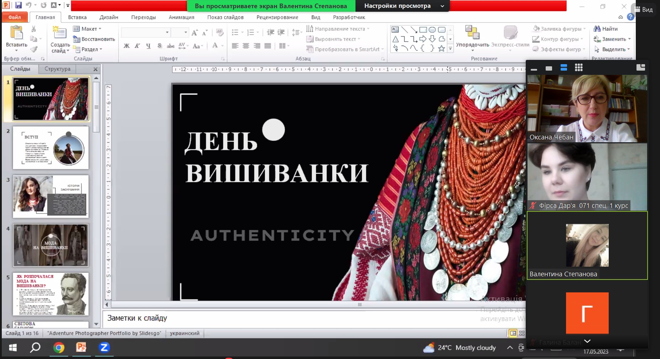
Task: Toggle underline (Ч) formatting
Action: click(x=148, y=46)
